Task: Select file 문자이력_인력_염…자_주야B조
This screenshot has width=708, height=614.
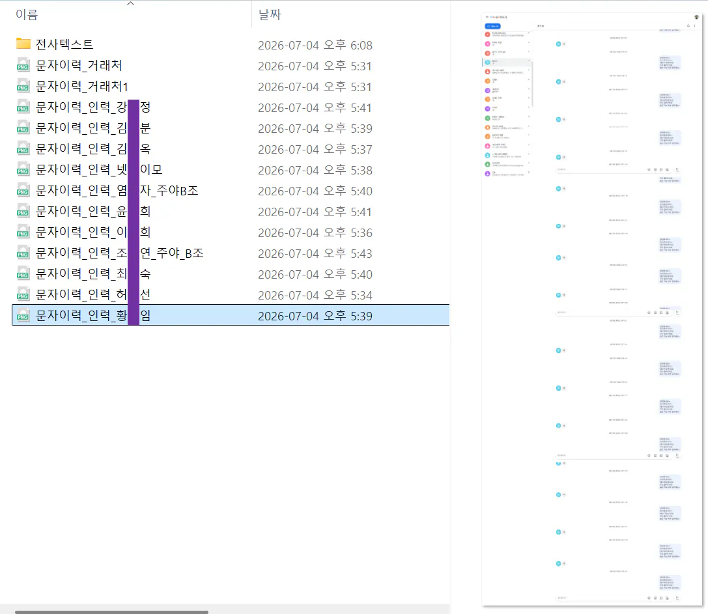Action: (117, 191)
